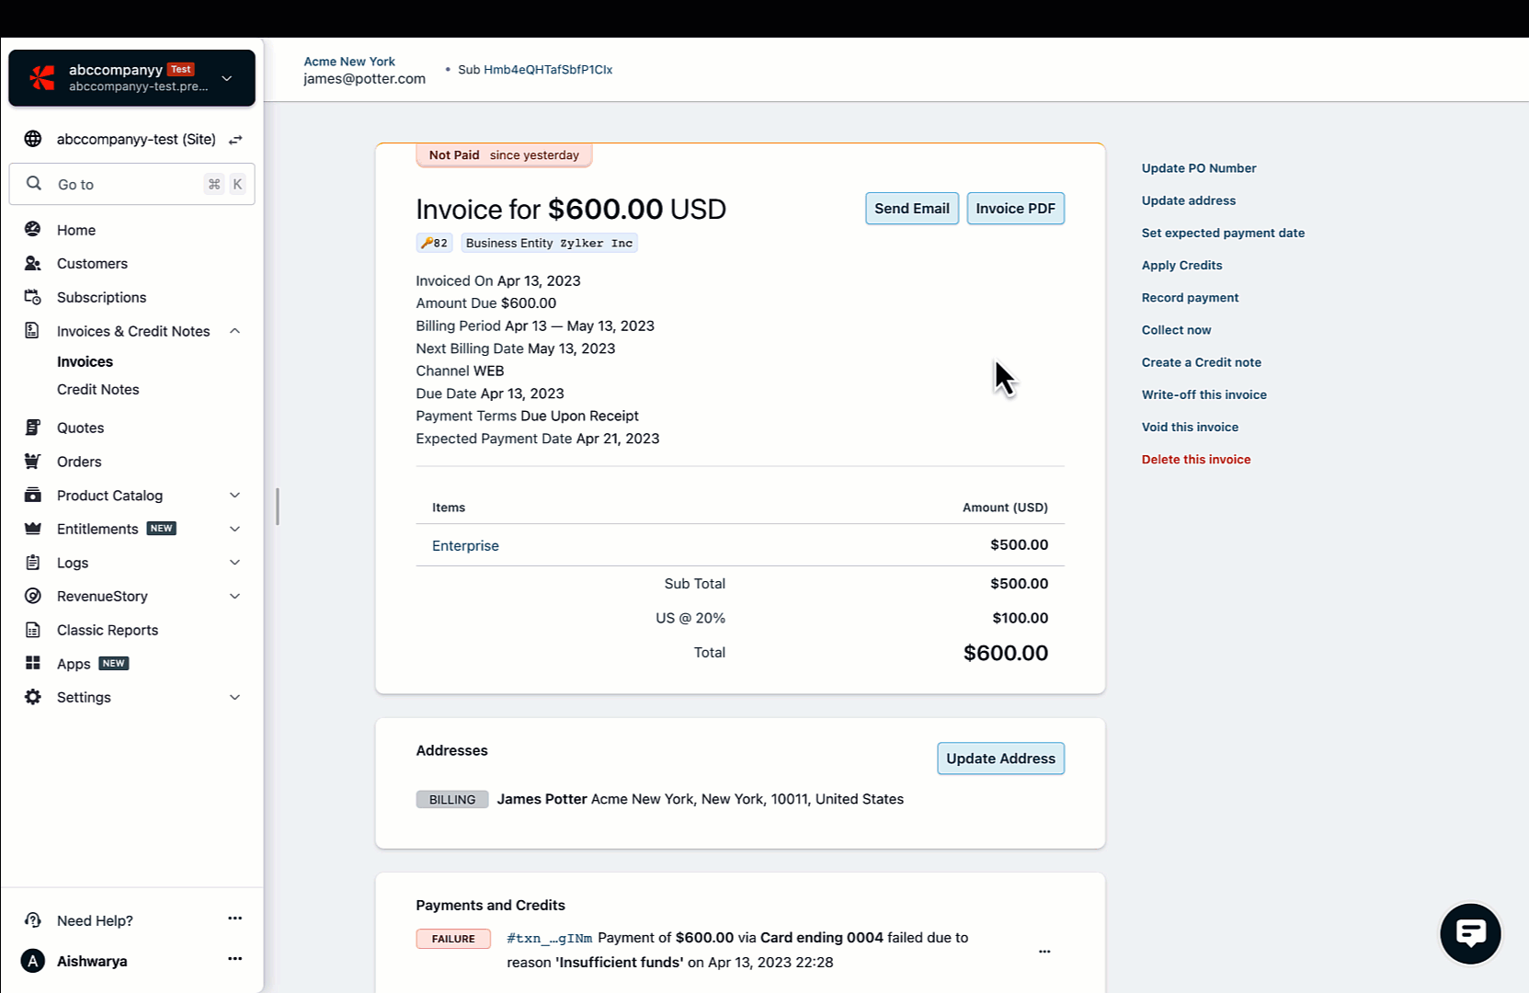Click the Apps grid icon
Screen dimensions: 1529x993
pyautogui.click(x=33, y=664)
